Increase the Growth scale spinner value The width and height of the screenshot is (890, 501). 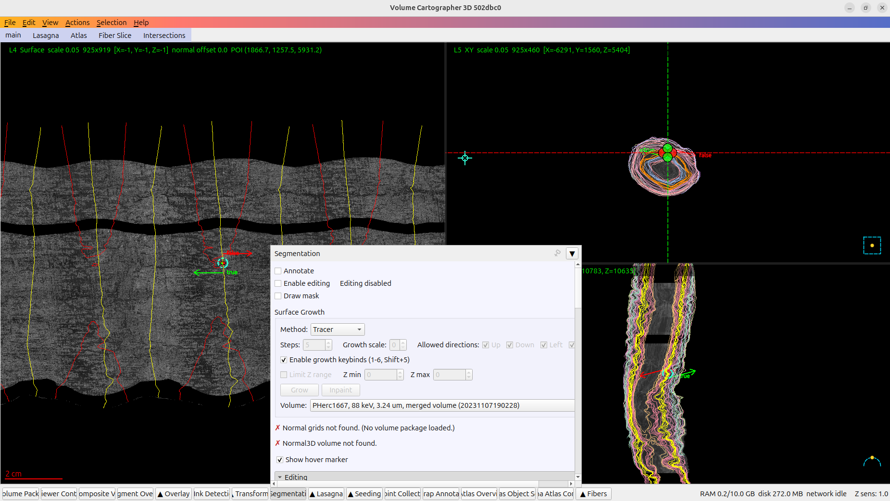403,342
